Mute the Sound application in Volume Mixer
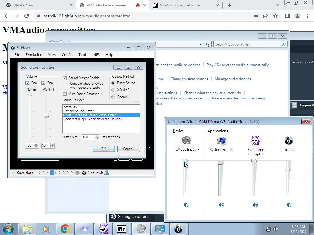This screenshot has width=314, height=235. [289, 204]
